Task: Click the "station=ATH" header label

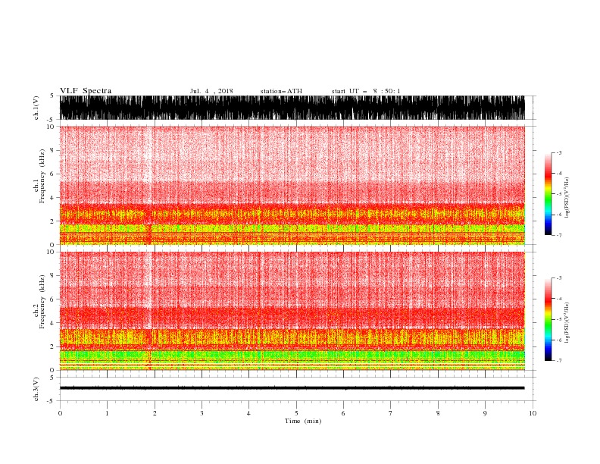Action: 281,91
